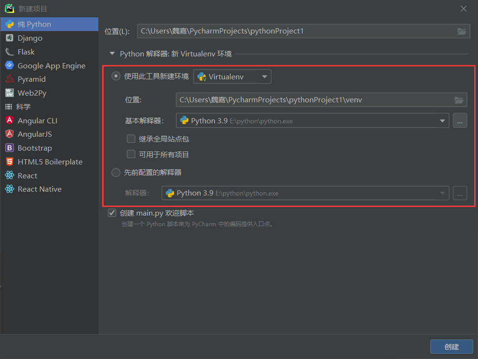This screenshot has width=478, height=359.
Task: Click the Bootstrap icon
Action: [10, 148]
